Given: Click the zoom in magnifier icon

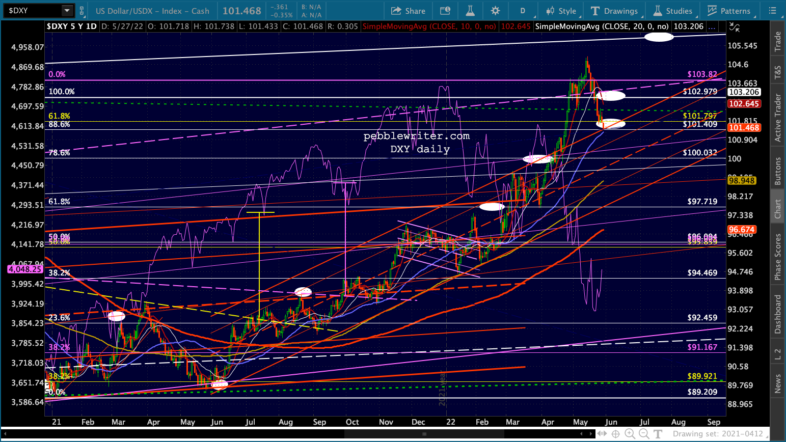Looking at the screenshot, I should pyautogui.click(x=630, y=434).
